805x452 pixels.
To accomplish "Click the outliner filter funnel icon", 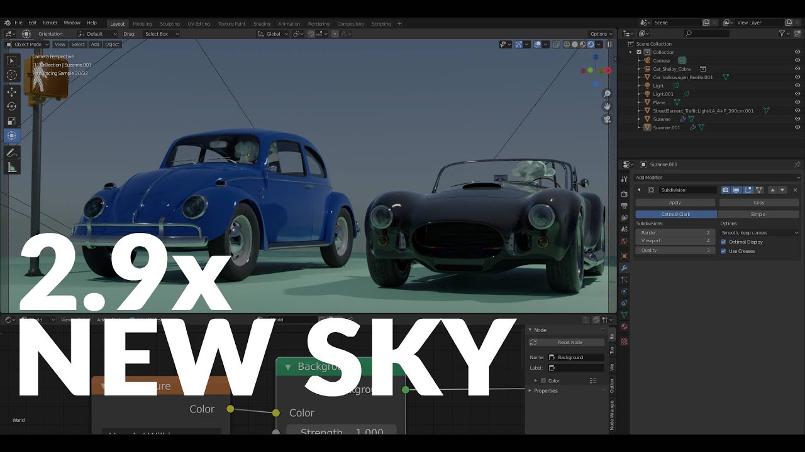I will tap(782, 33).
